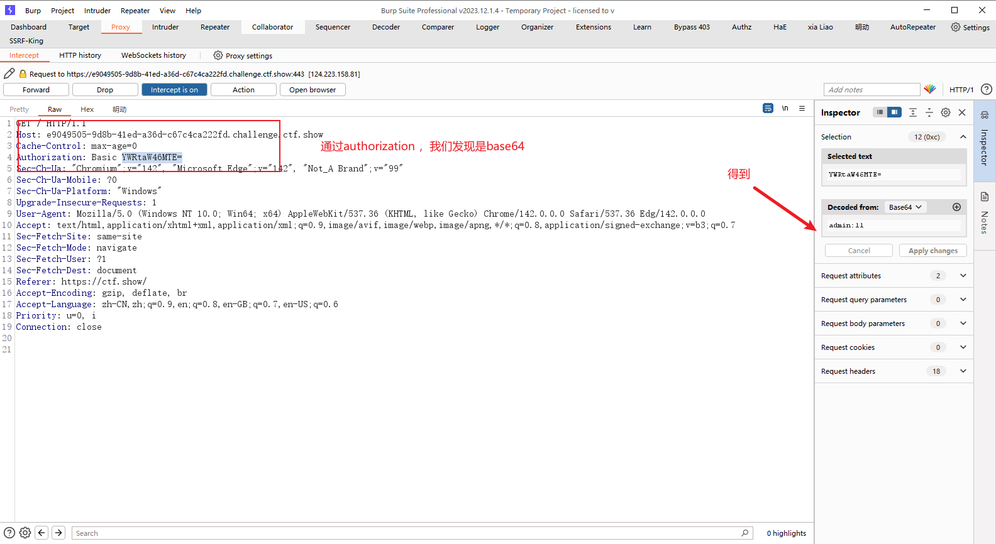Click the pencil edit icon beside request URL
996x544 pixels.
(9, 73)
